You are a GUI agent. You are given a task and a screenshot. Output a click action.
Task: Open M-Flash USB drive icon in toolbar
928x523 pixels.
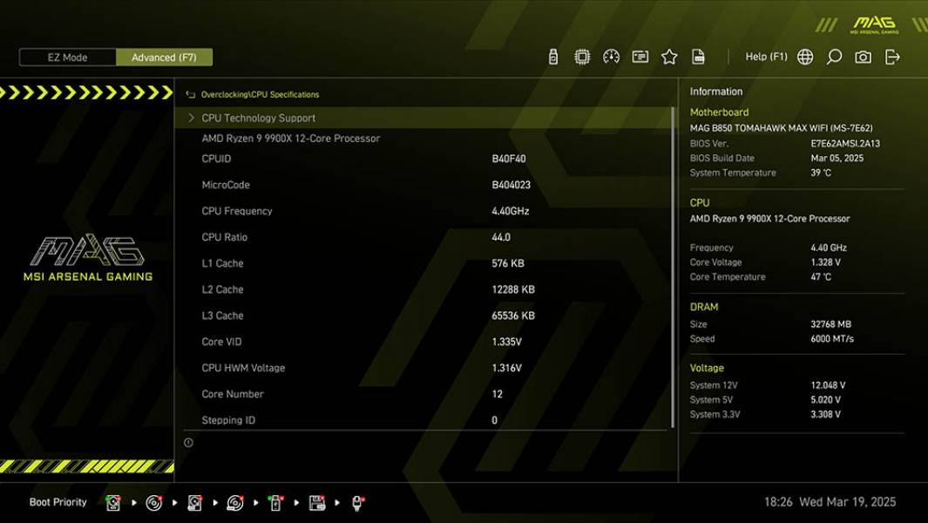tap(553, 57)
